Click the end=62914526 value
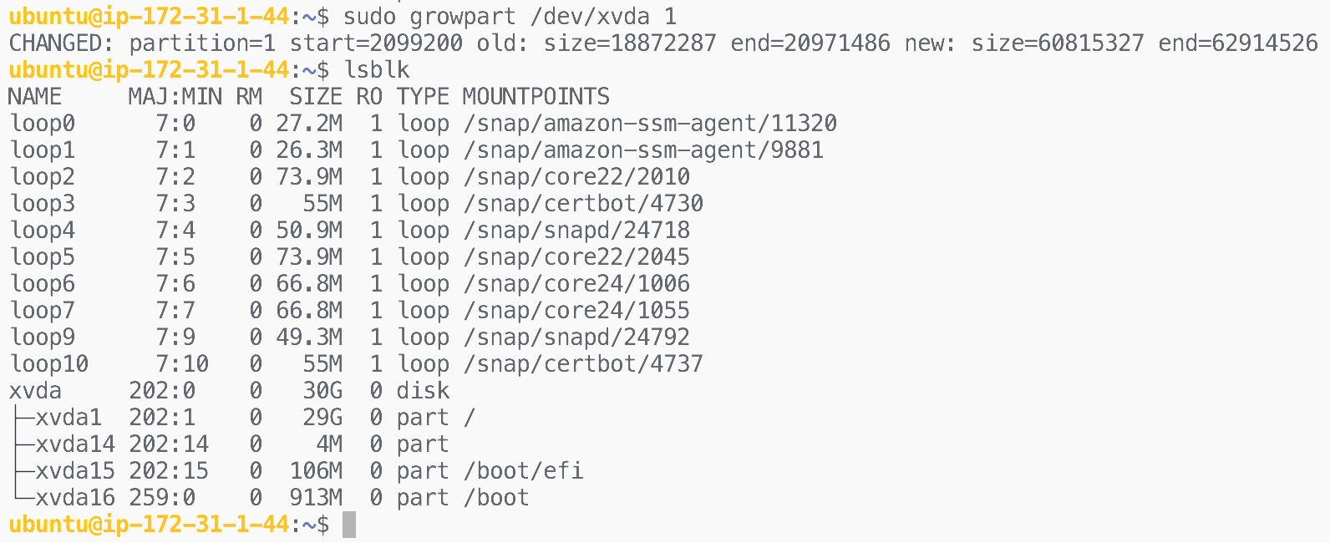 1238,43
